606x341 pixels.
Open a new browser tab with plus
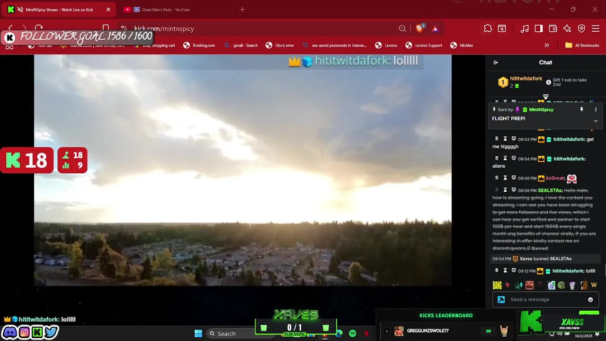(x=242, y=9)
